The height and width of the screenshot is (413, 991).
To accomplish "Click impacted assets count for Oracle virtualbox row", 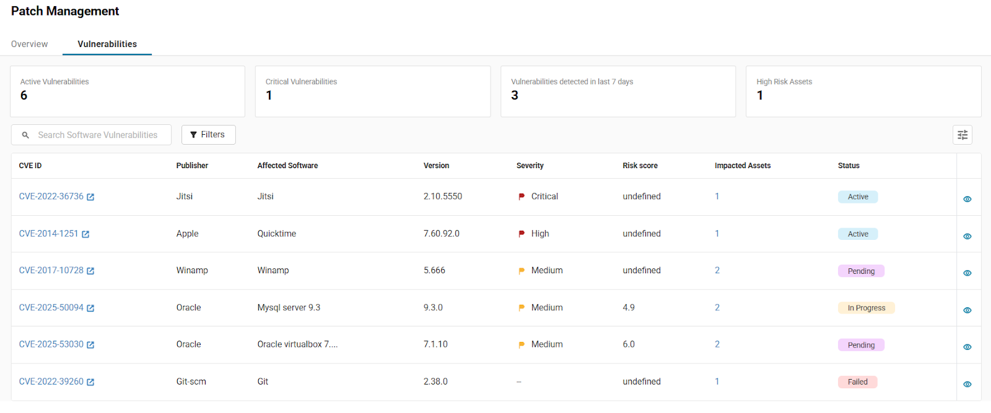I will (717, 344).
